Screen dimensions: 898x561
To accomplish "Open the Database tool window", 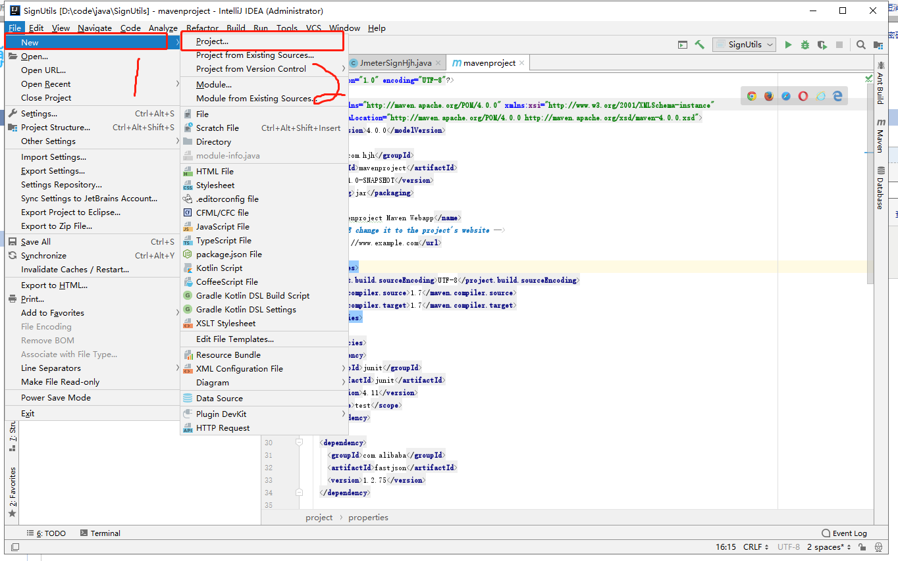I will [x=880, y=188].
